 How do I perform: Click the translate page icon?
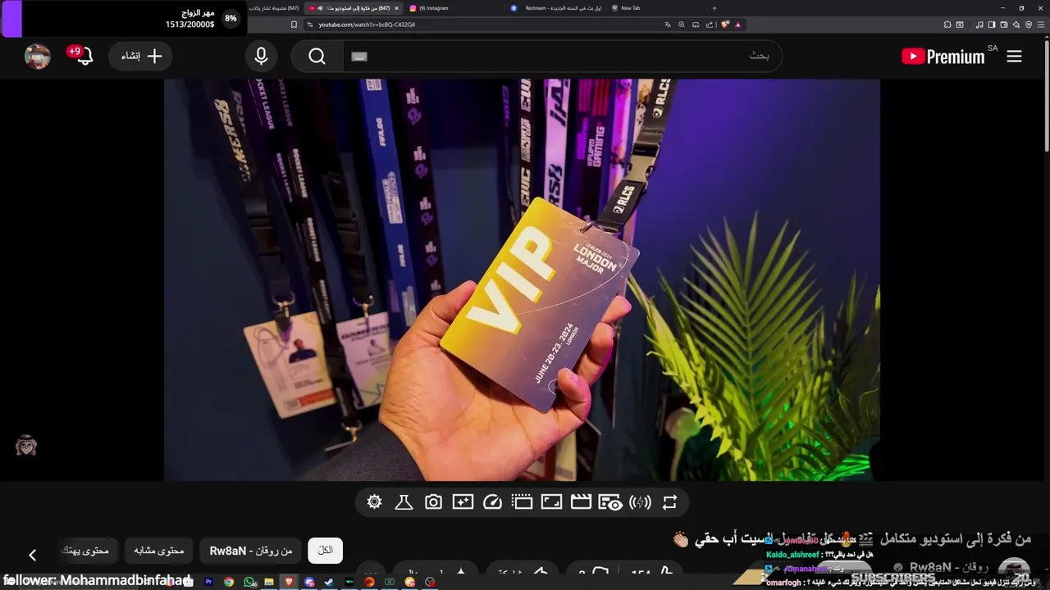[x=668, y=25]
